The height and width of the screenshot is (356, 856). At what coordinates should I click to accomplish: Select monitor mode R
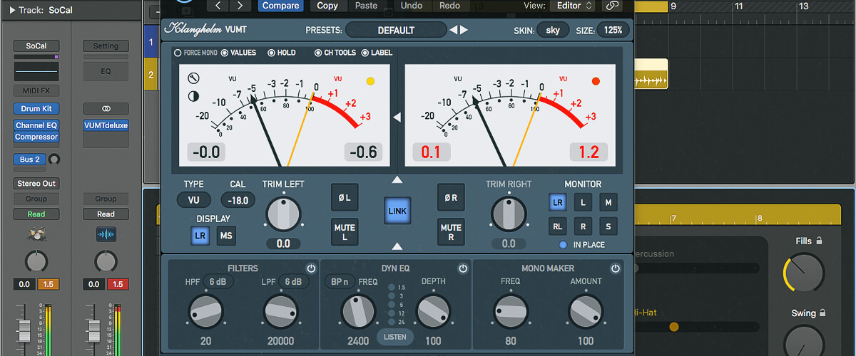[583, 226]
